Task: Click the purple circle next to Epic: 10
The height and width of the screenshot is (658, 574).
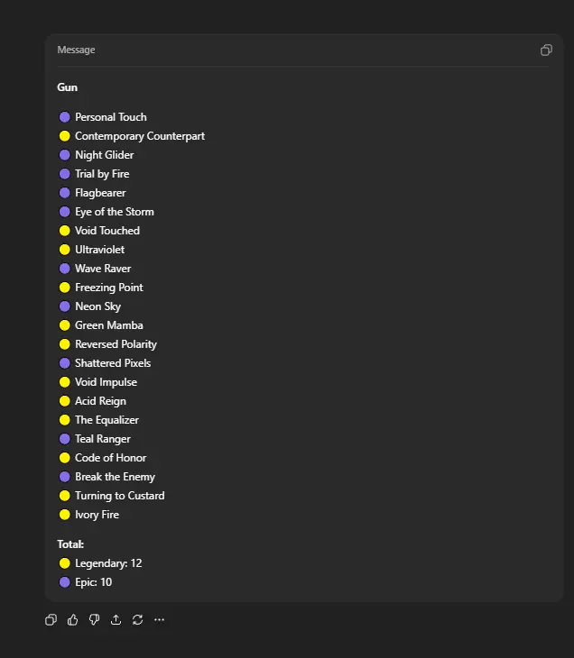Action: [x=64, y=582]
